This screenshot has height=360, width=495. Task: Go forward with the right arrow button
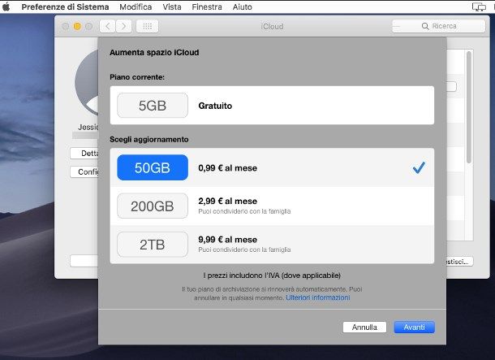click(123, 26)
